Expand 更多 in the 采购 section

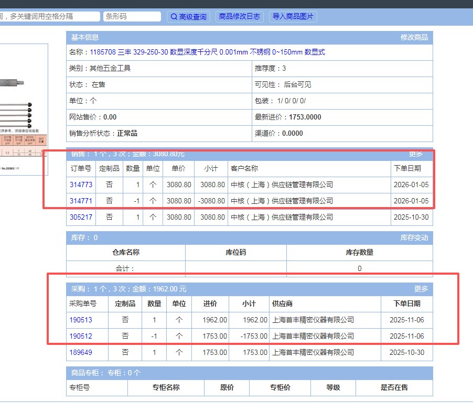(x=421, y=289)
